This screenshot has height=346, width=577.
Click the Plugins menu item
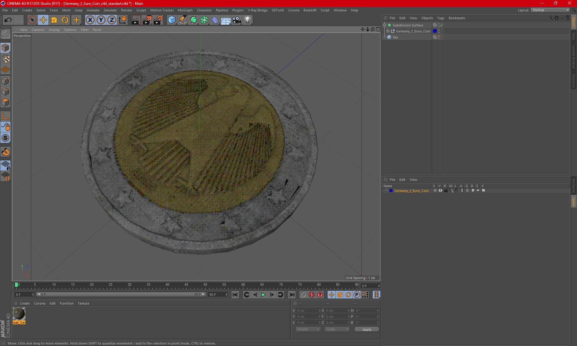tap(237, 10)
